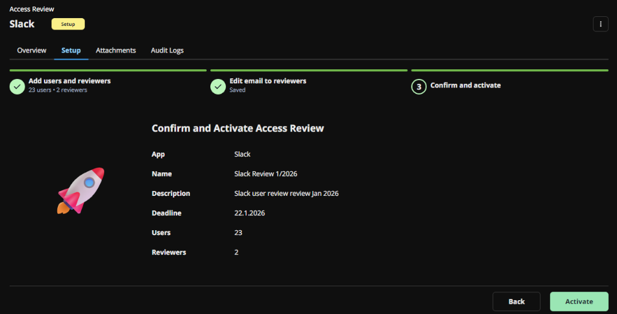Image resolution: width=617 pixels, height=314 pixels.
Task: Click the green checkmark for Add users and reviewers
Action: coord(17,87)
